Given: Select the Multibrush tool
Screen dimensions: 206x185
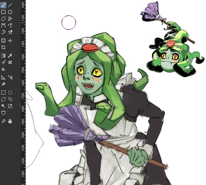Looking at the screenshot, I should tap(10, 32).
